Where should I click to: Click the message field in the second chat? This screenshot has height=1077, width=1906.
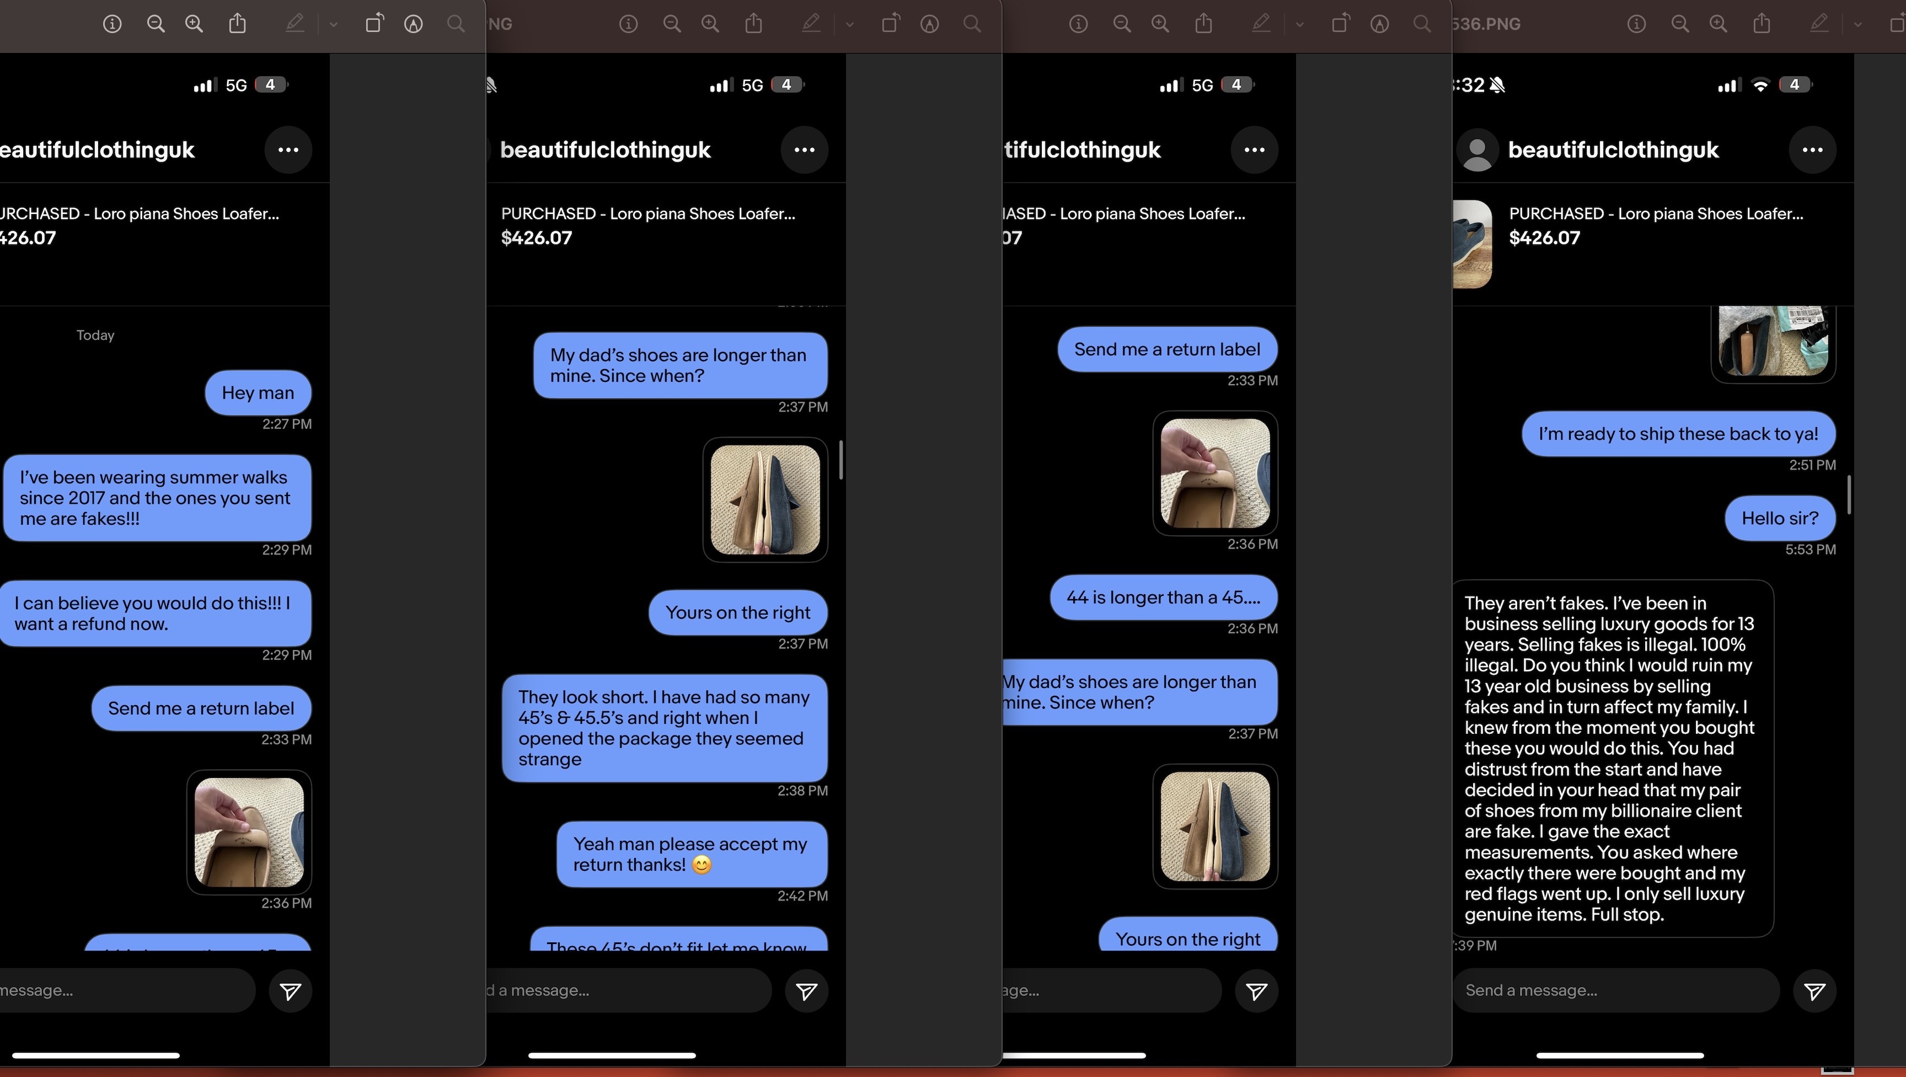629,990
